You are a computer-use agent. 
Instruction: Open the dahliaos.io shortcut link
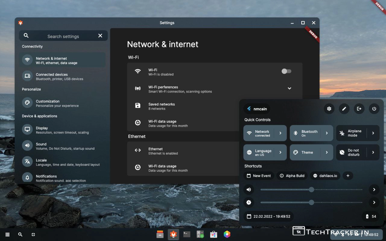coord(325,176)
